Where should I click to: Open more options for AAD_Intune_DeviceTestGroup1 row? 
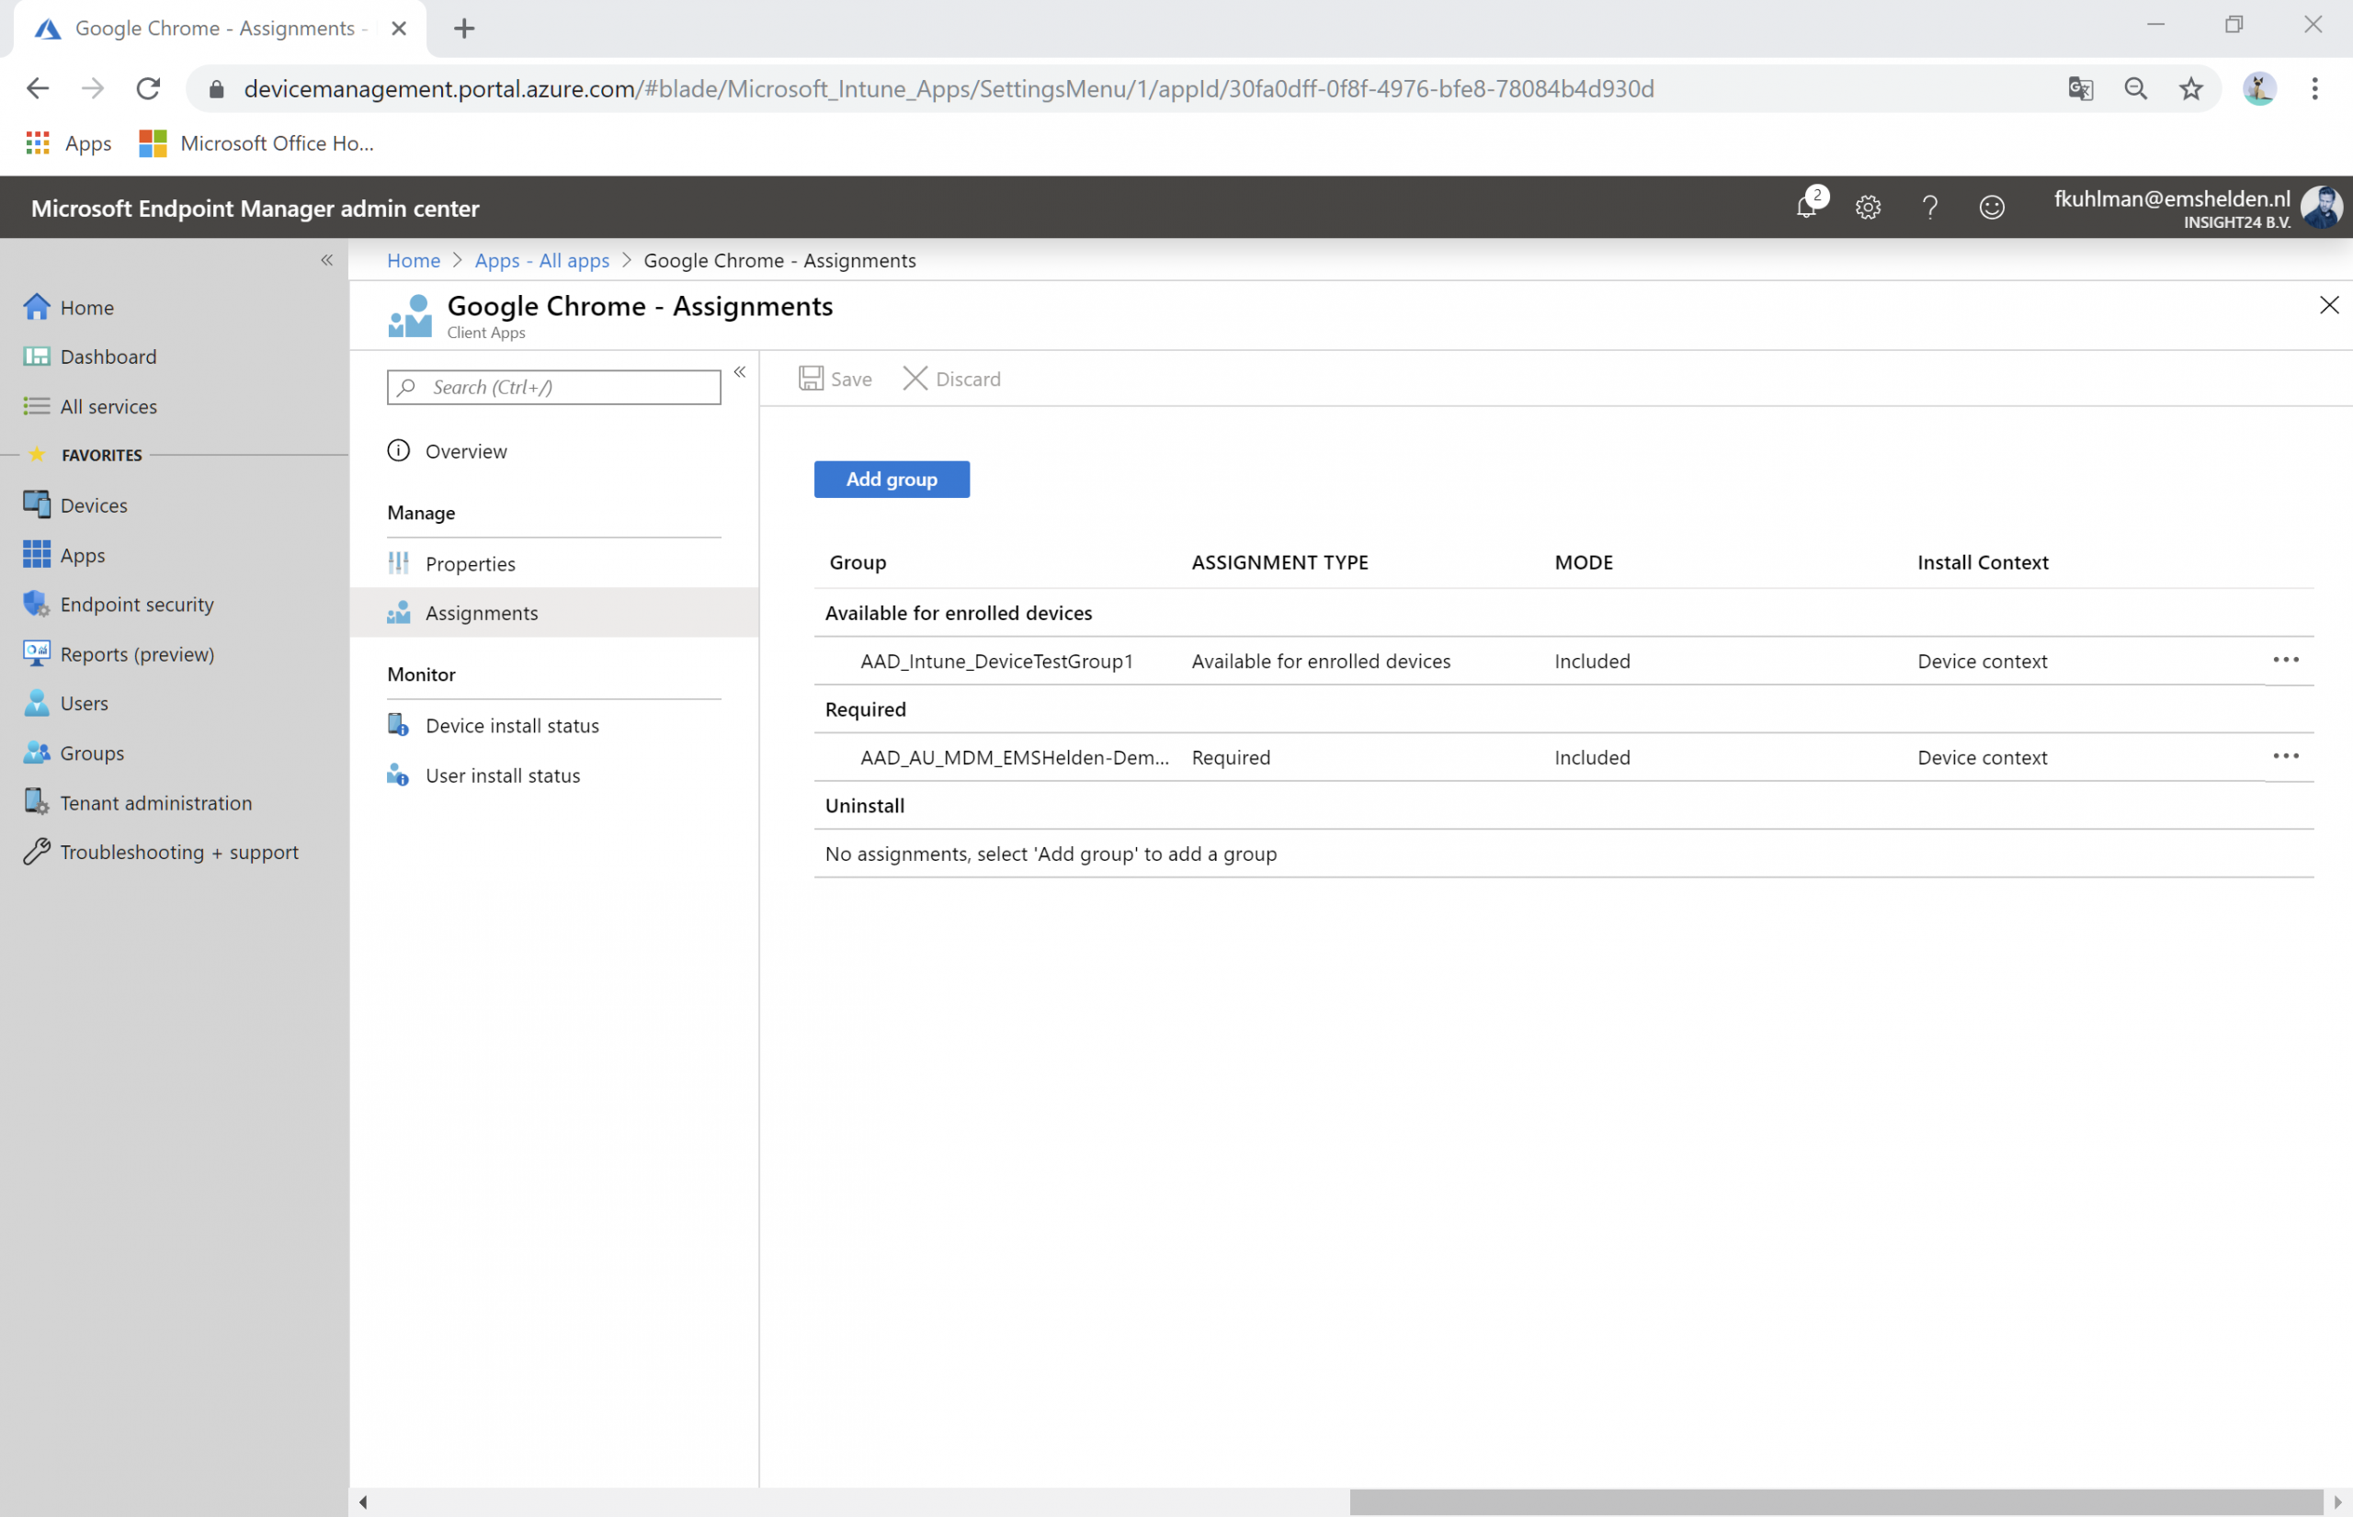[2286, 660]
